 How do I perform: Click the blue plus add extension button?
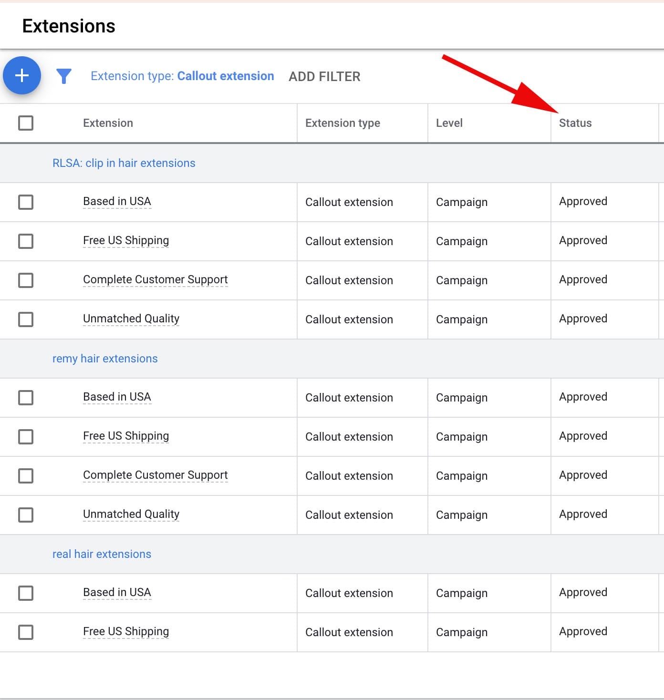pyautogui.click(x=22, y=75)
